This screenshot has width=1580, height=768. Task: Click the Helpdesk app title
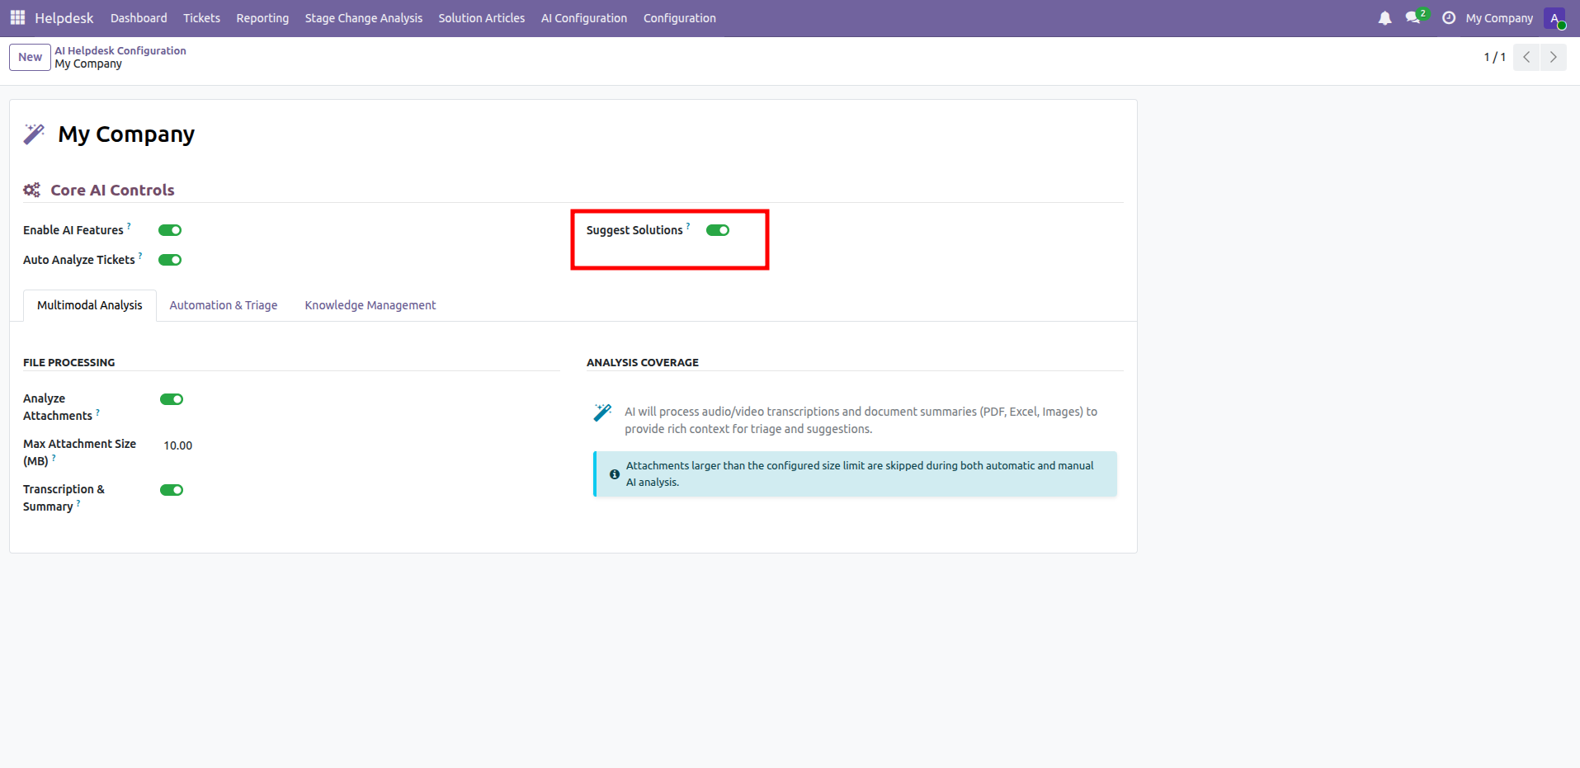[x=64, y=18]
